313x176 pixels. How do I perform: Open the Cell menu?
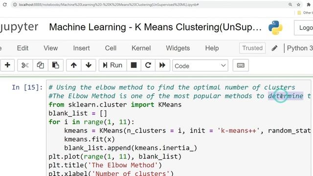coord(111,48)
